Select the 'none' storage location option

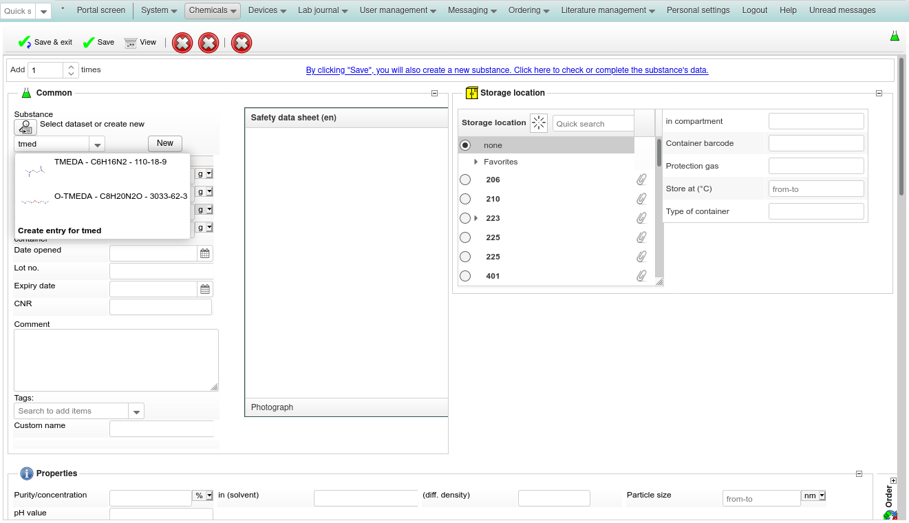coord(465,145)
